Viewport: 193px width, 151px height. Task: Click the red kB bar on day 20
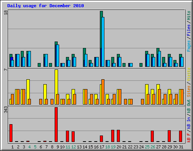pyautogui.click(x=118, y=136)
